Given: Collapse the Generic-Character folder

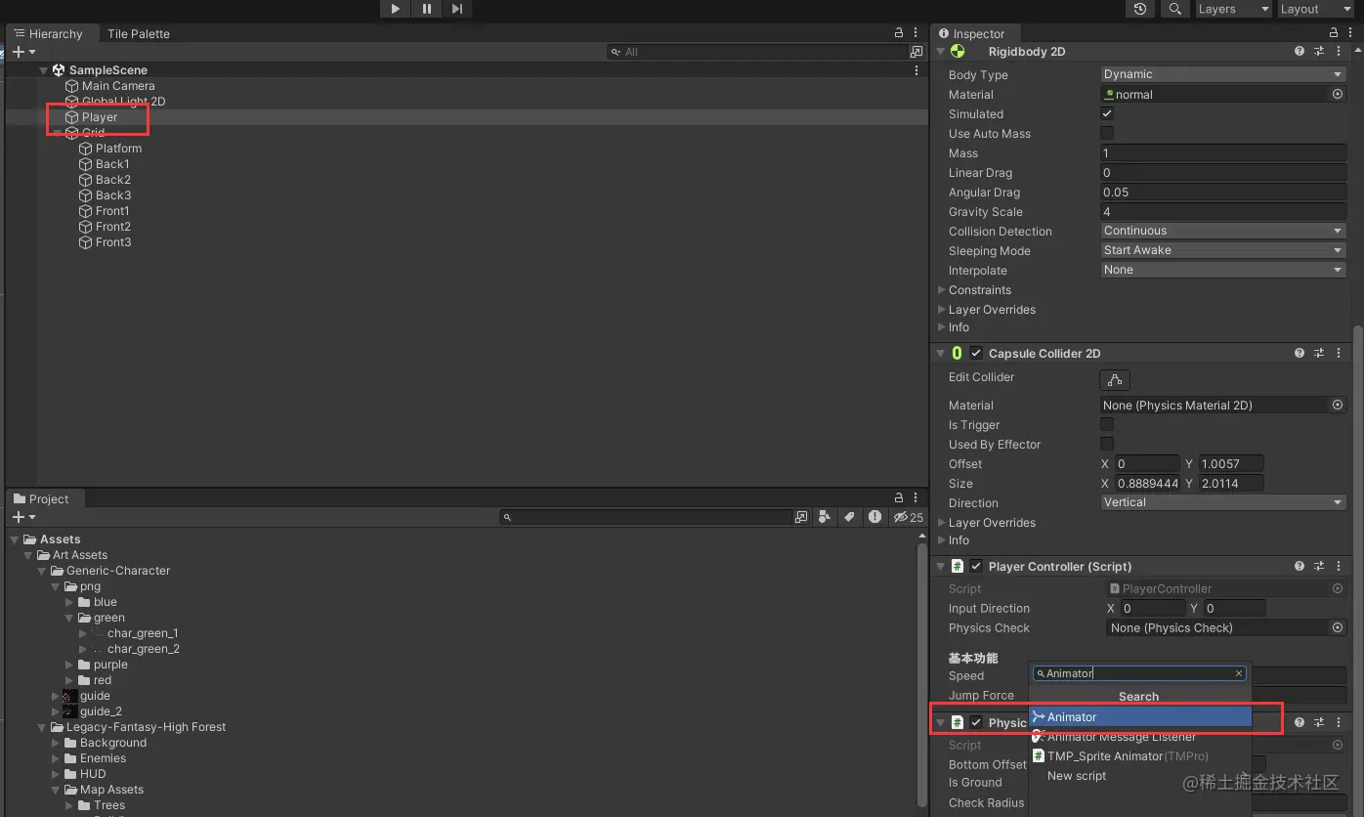Looking at the screenshot, I should pyautogui.click(x=42, y=571).
